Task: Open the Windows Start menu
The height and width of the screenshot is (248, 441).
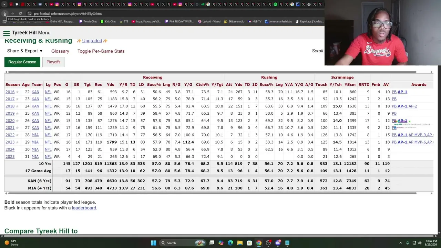Action: pyautogui.click(x=153, y=243)
